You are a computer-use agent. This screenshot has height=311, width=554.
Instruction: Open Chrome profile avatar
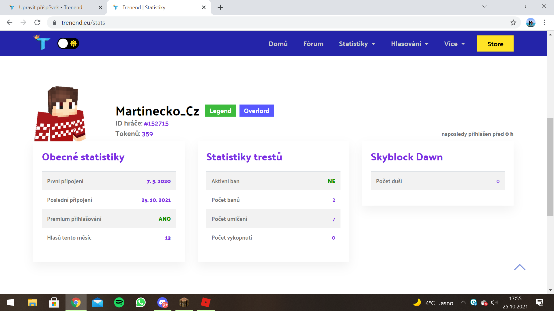530,22
